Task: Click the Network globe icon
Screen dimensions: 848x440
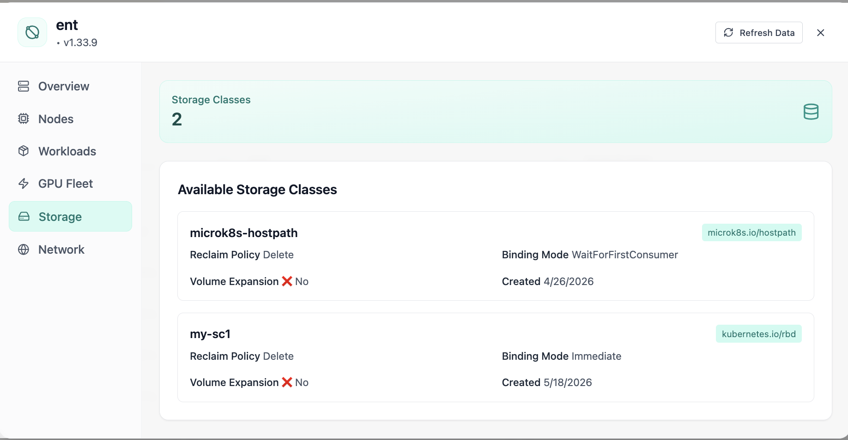Action: [x=24, y=250]
